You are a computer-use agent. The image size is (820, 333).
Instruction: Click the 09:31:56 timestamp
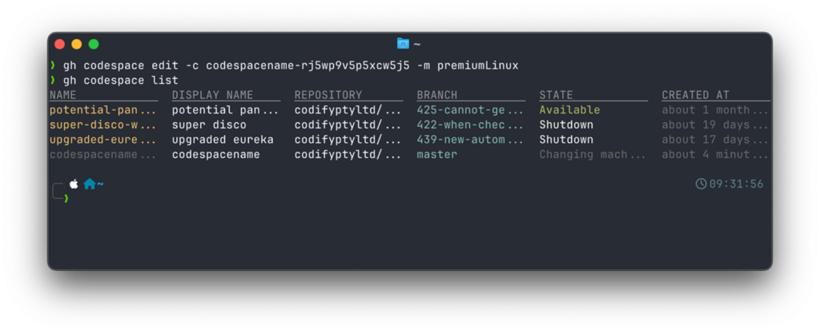tap(737, 184)
